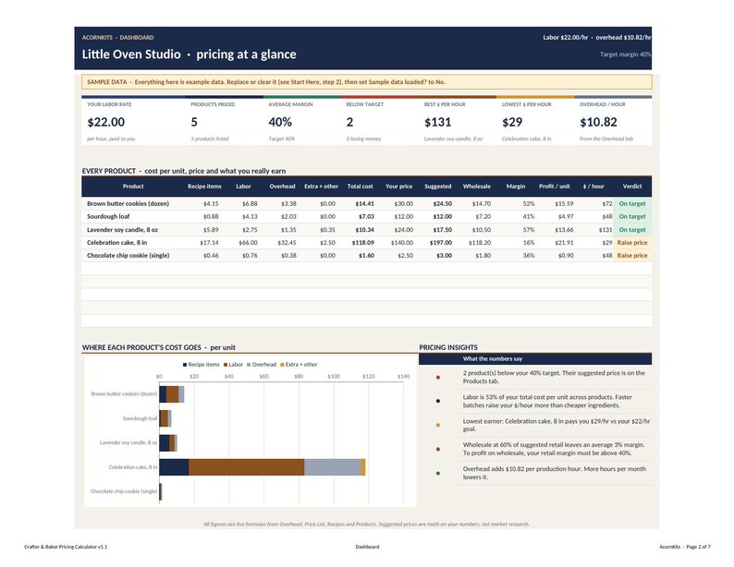Click the yellow SAMPLE DATA notice banner
This screenshot has width=734, height=567.
click(366, 82)
